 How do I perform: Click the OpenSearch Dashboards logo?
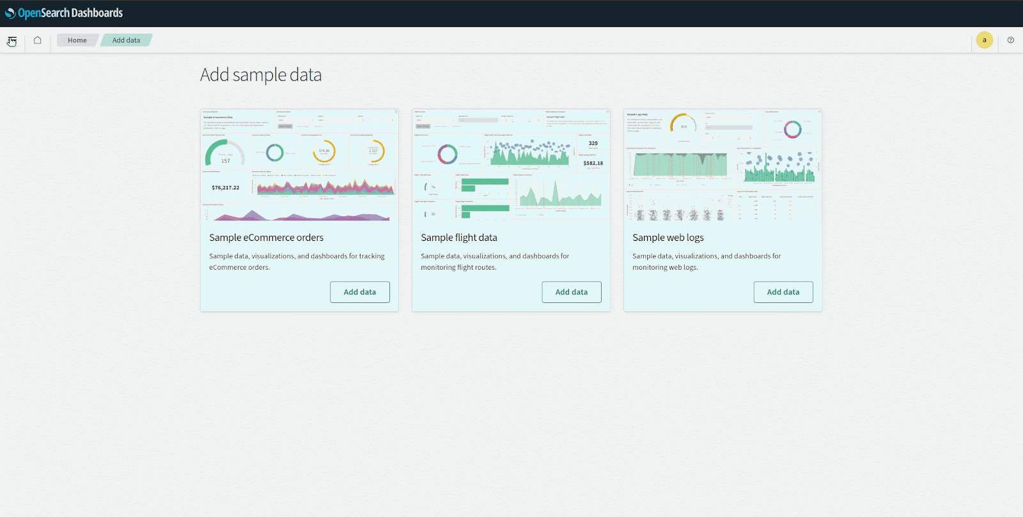[x=64, y=13]
